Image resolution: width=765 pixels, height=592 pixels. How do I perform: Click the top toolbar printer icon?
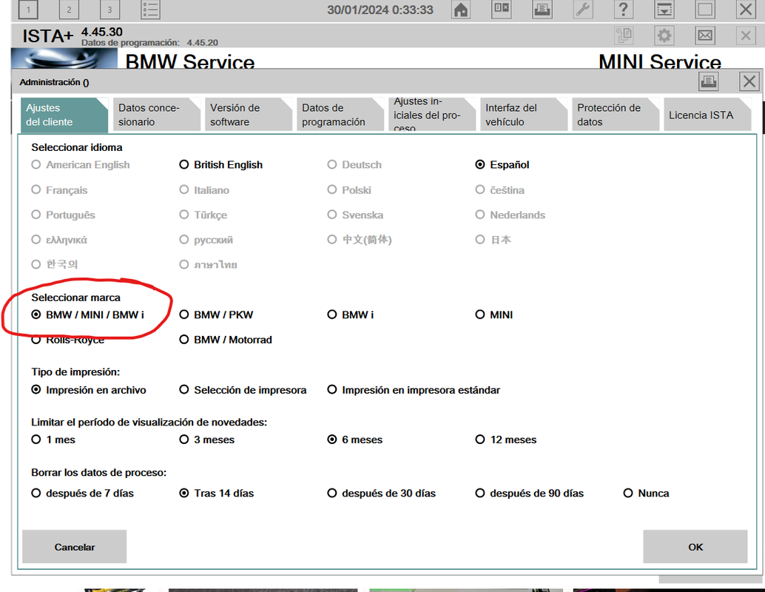point(542,10)
